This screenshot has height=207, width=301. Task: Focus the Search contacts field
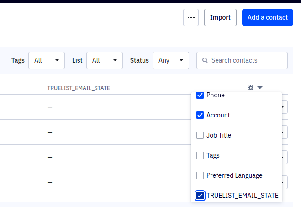click(242, 60)
